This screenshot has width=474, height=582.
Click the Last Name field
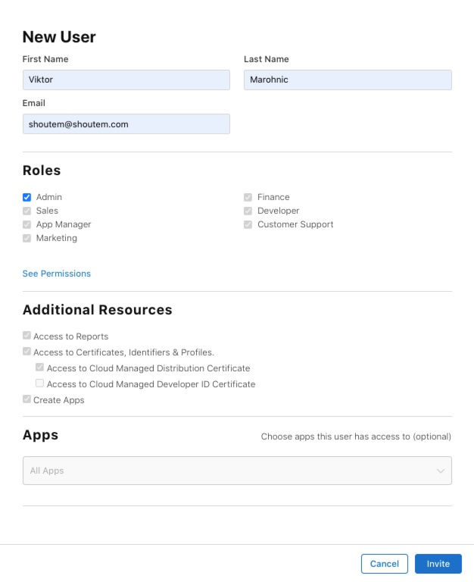tap(348, 80)
